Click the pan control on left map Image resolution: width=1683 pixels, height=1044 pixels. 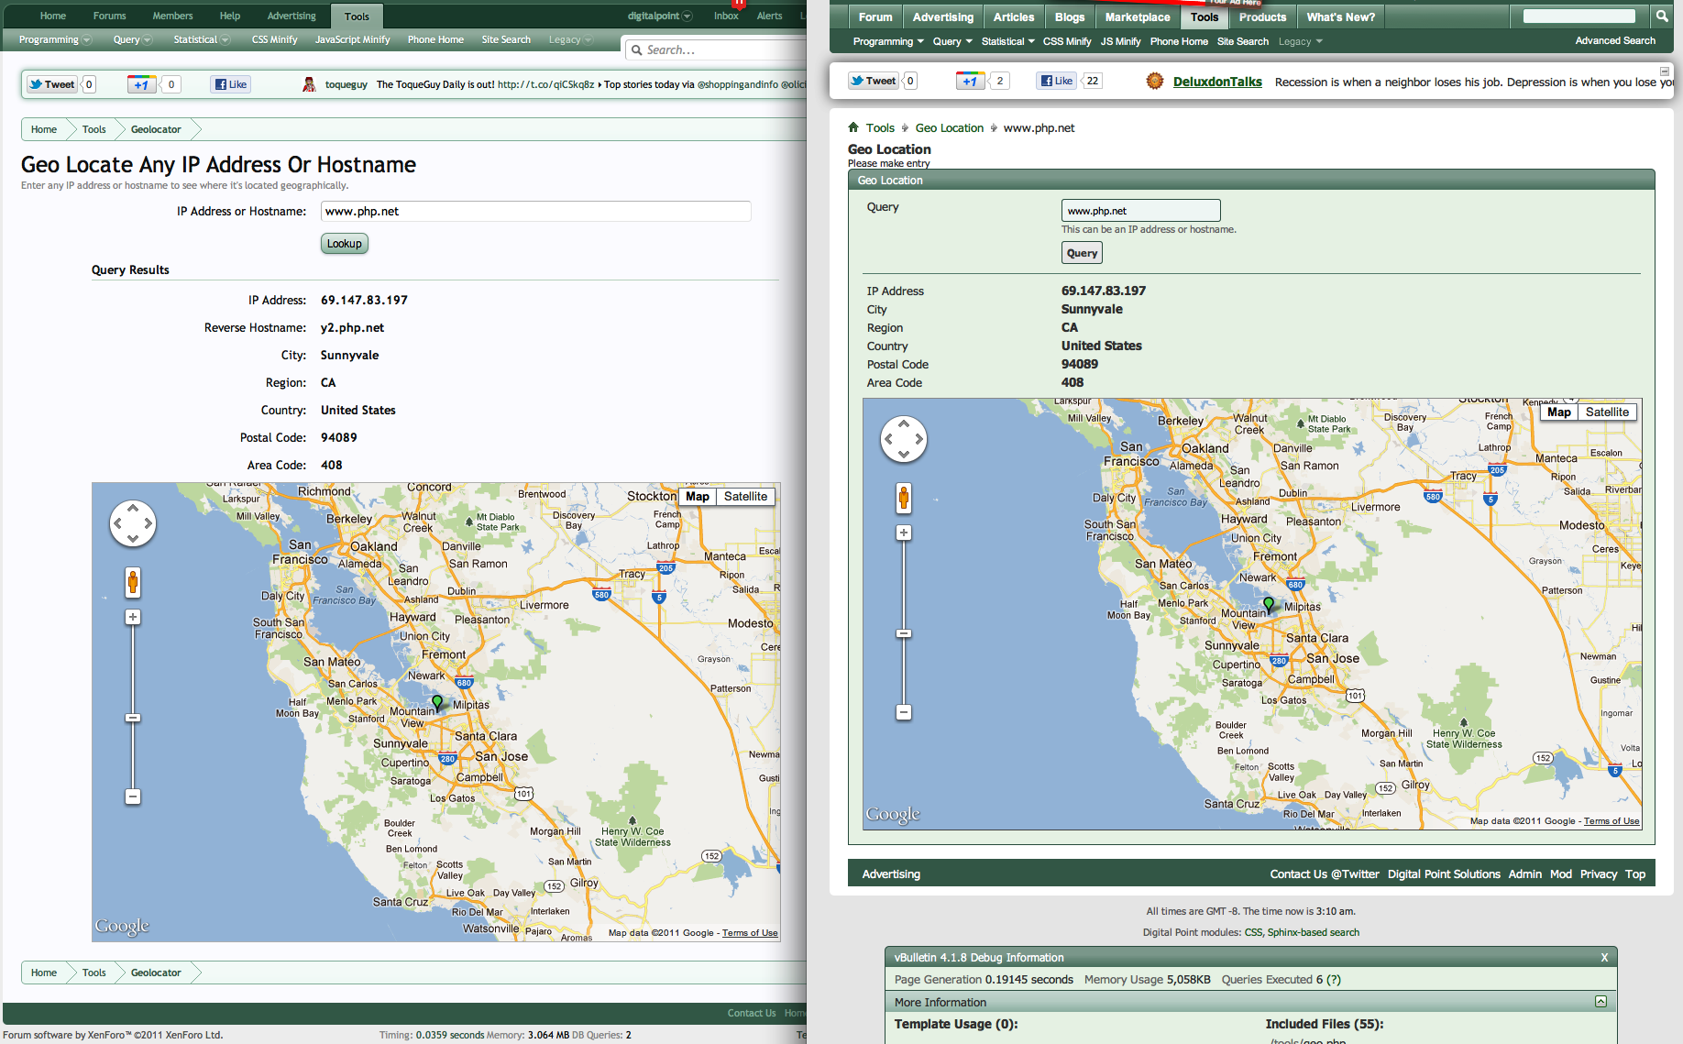pyautogui.click(x=133, y=523)
